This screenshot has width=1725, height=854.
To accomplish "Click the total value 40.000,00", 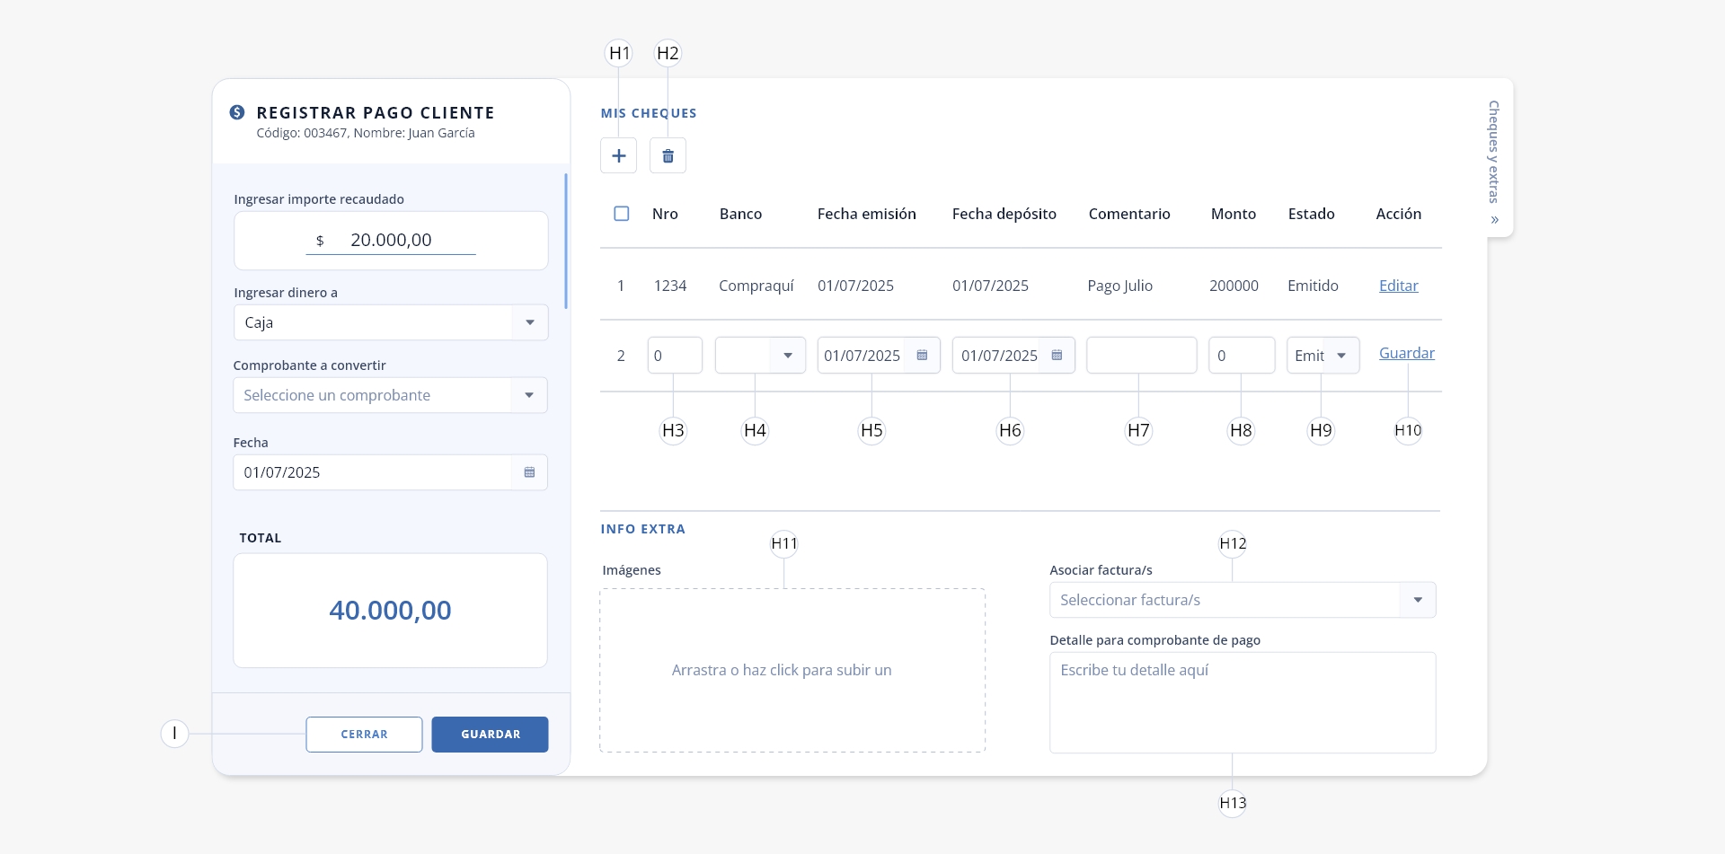I will 390,610.
